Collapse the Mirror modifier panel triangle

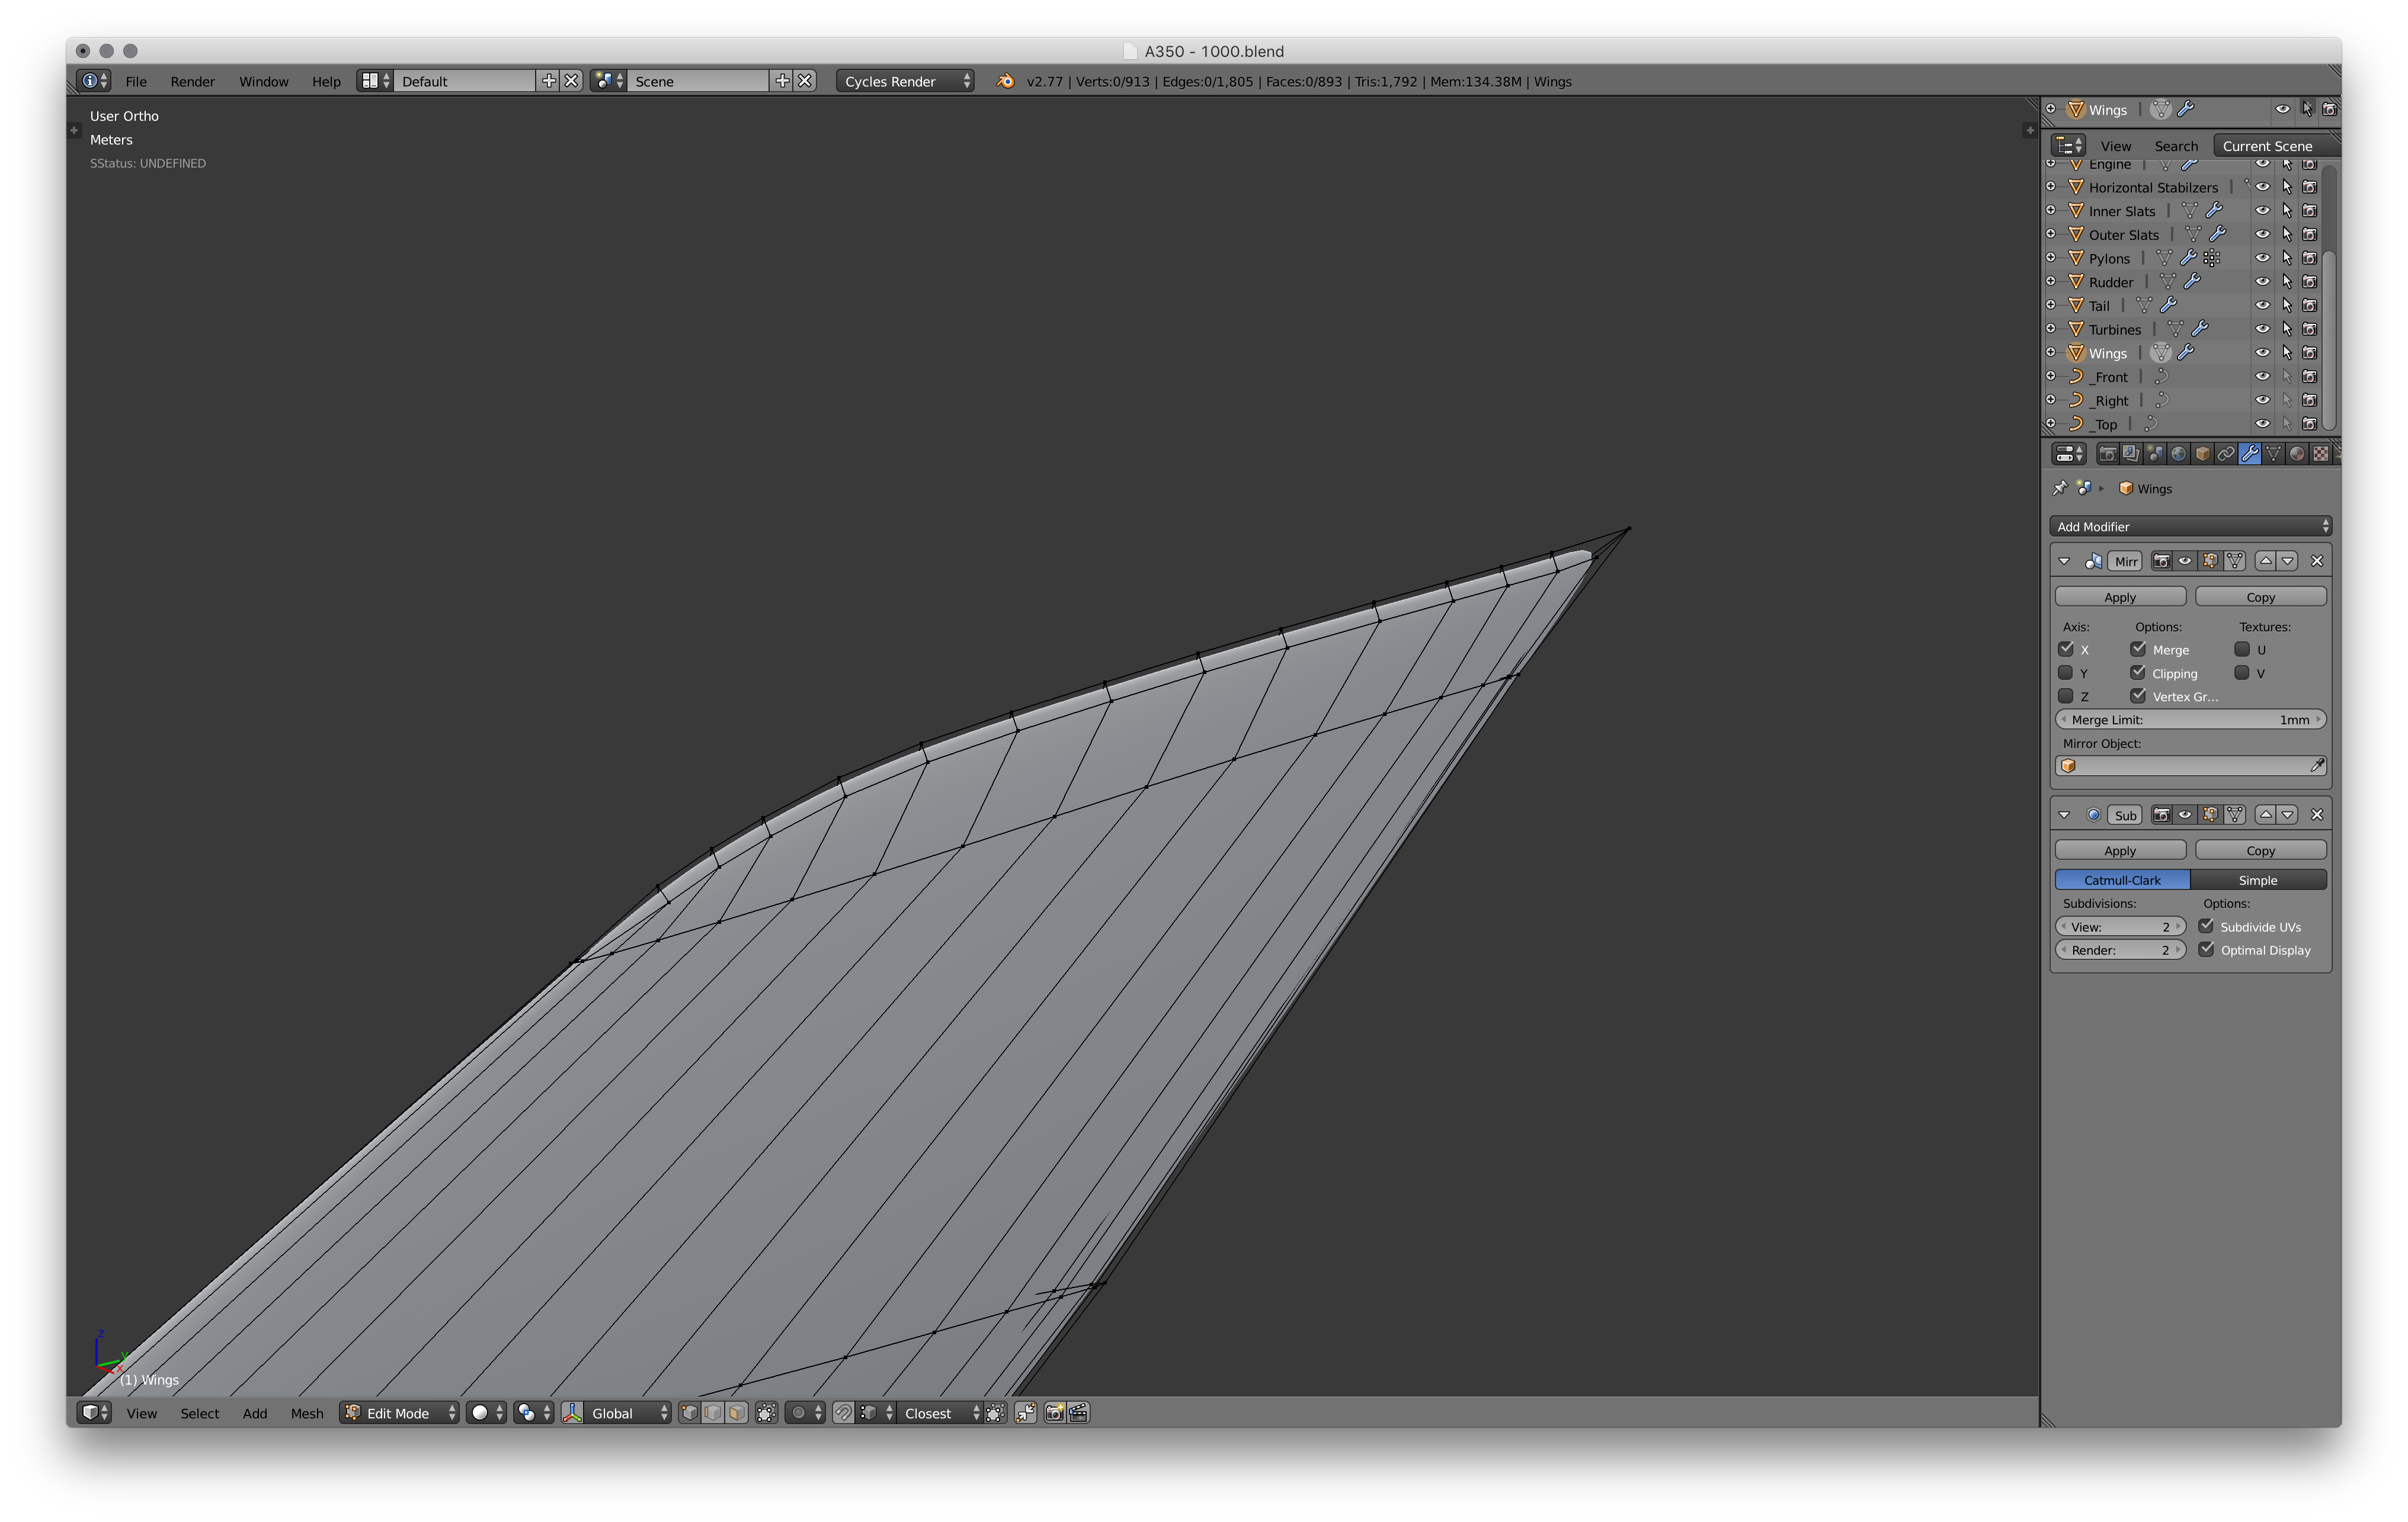coord(2064,561)
